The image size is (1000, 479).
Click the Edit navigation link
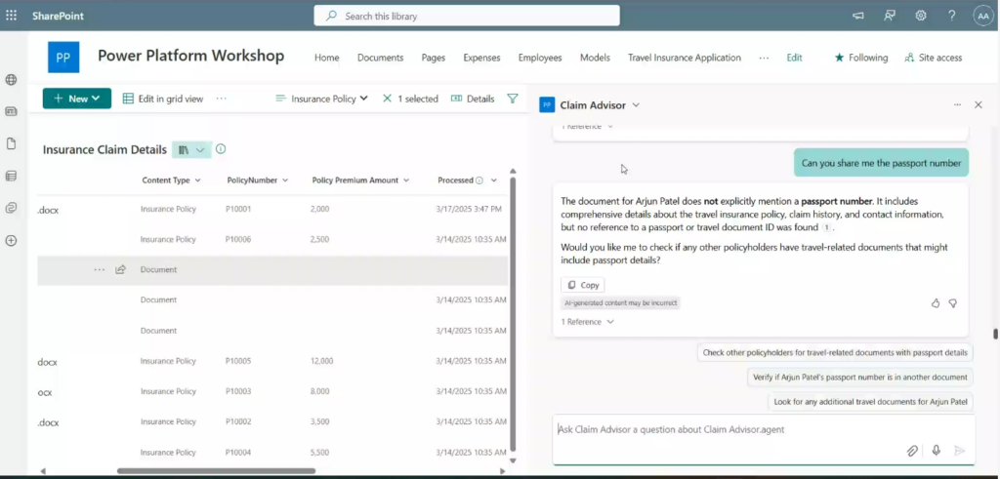[x=794, y=58]
